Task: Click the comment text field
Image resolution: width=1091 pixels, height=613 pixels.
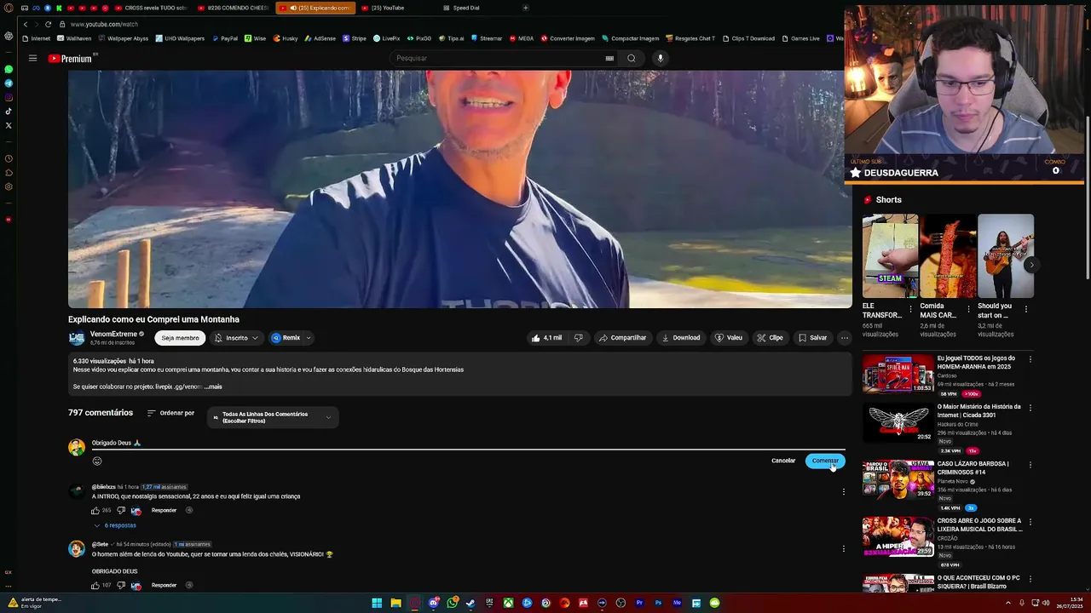Action: [468, 443]
